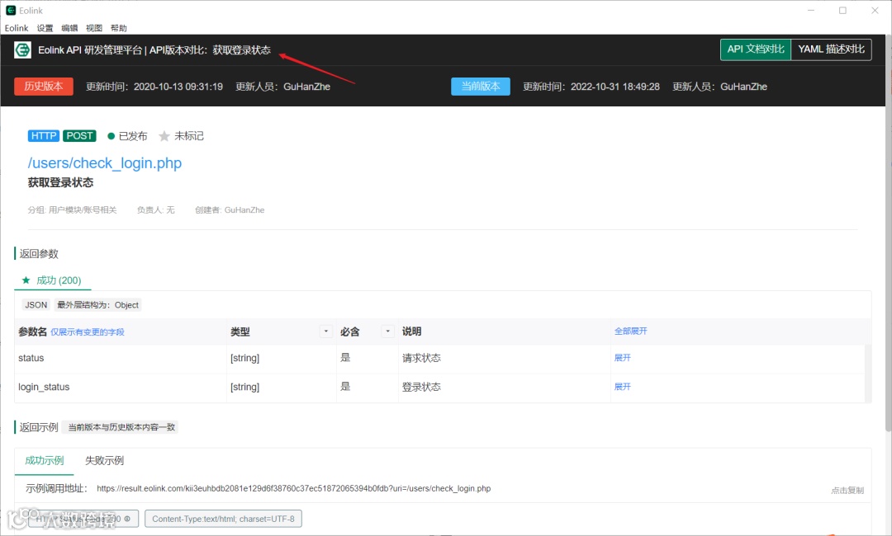Switch to API 文档对比 view
This screenshot has width=892, height=536.
[x=756, y=49]
